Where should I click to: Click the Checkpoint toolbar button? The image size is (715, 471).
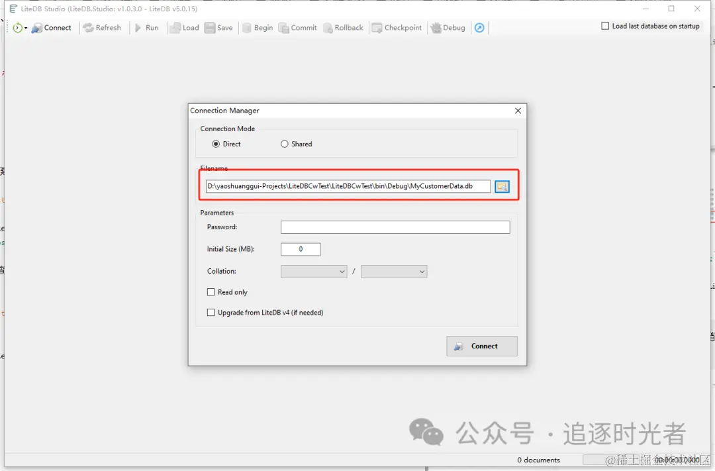click(x=397, y=28)
